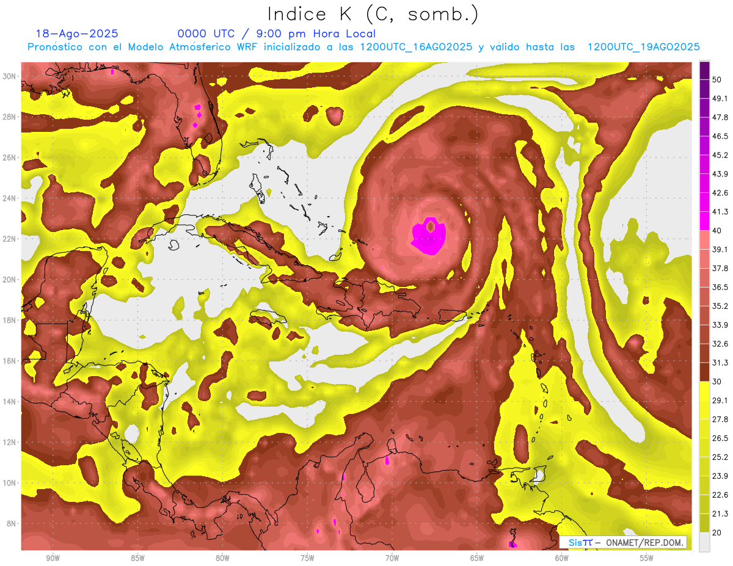Click the 8N latitude axis label
The height and width of the screenshot is (566, 733).
point(12,523)
